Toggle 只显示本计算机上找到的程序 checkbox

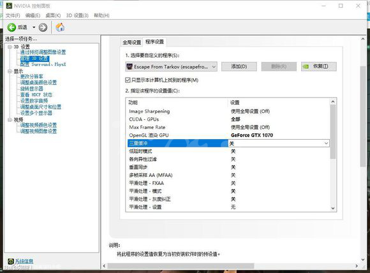128,80
